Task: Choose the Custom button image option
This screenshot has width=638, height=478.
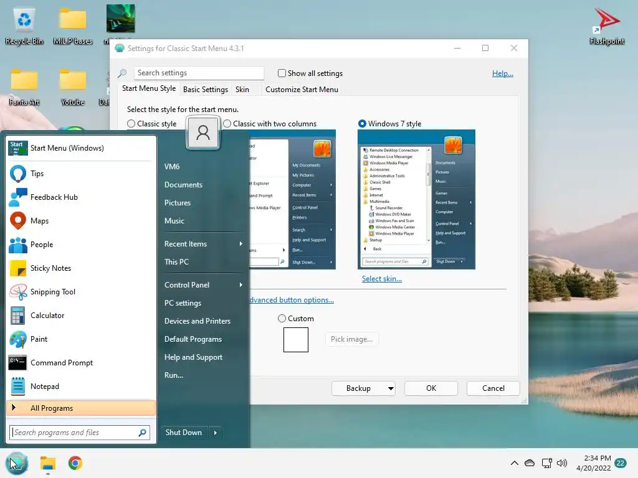Action: (x=282, y=319)
